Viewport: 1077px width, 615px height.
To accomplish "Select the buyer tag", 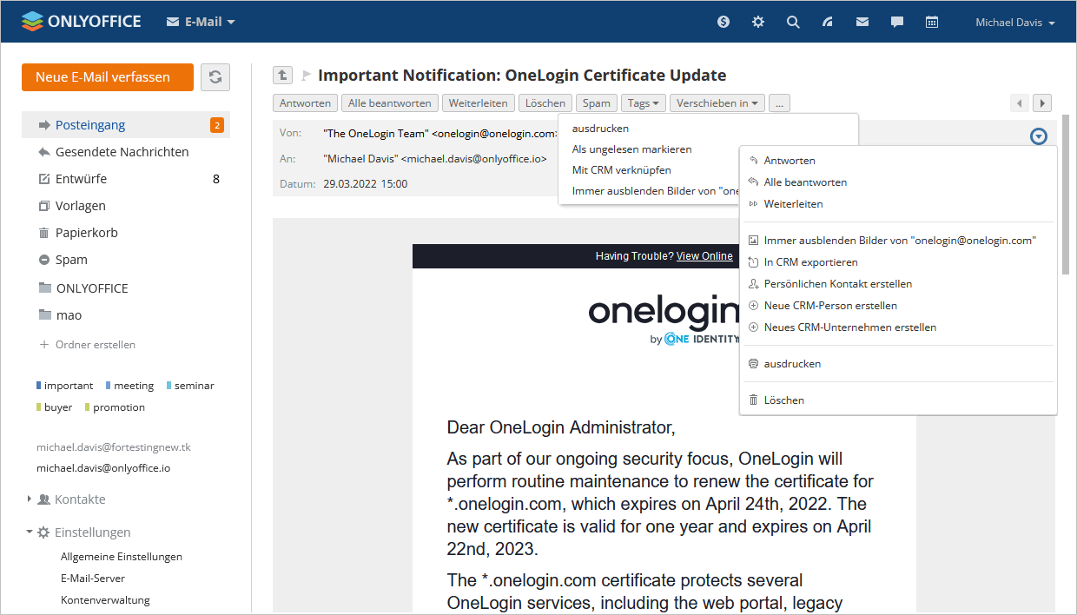I will (55, 407).
